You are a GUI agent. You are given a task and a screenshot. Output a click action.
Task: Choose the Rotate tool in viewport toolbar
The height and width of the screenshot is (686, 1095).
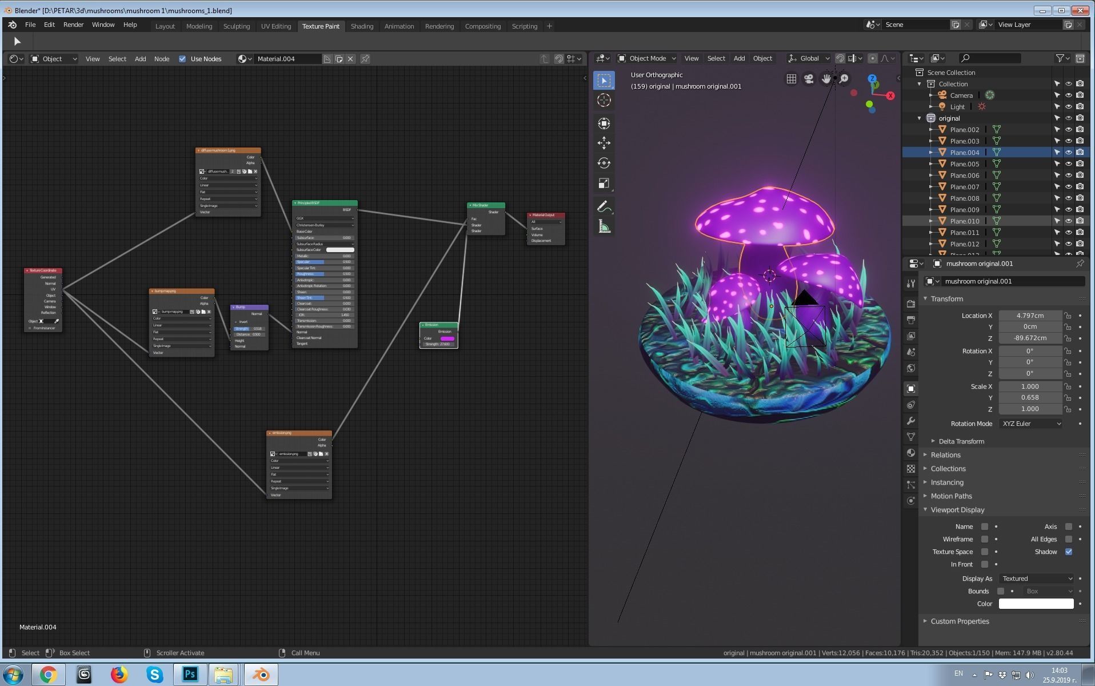coord(604,163)
